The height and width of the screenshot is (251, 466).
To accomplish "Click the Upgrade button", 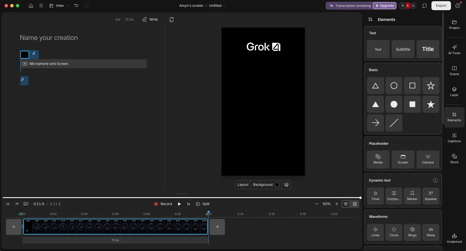I will point(385,6).
